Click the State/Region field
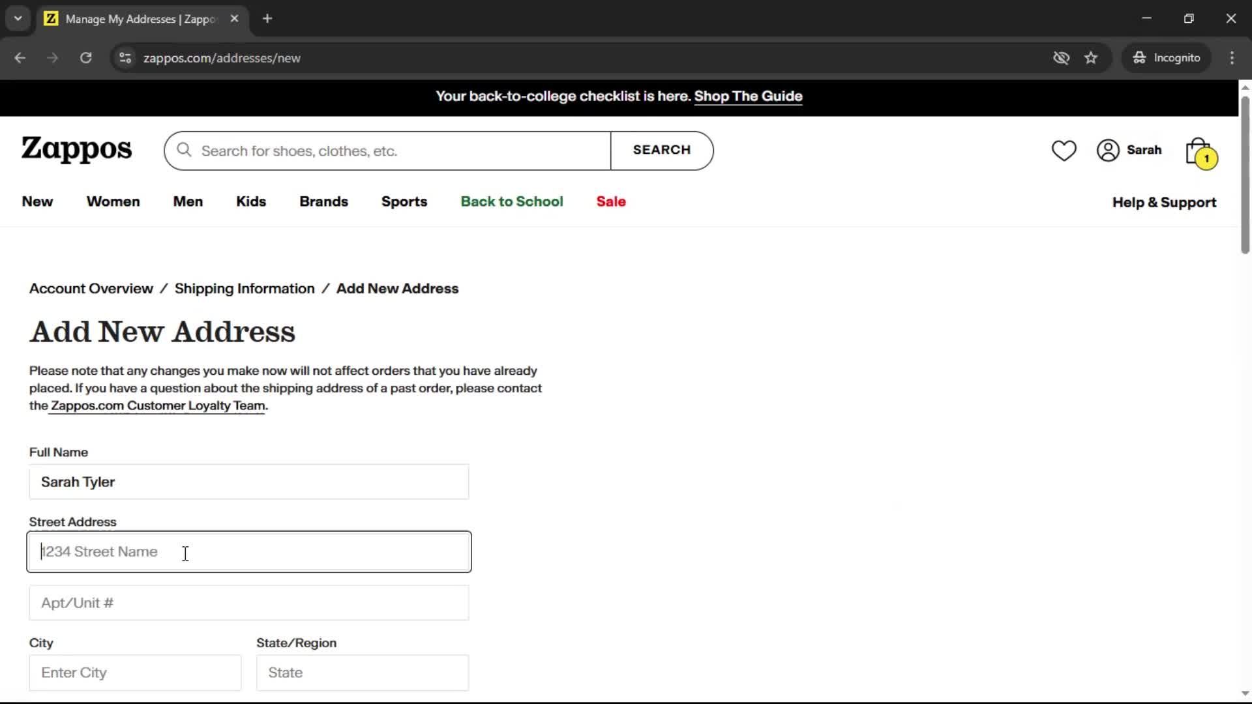The height and width of the screenshot is (704, 1252). [x=362, y=673]
